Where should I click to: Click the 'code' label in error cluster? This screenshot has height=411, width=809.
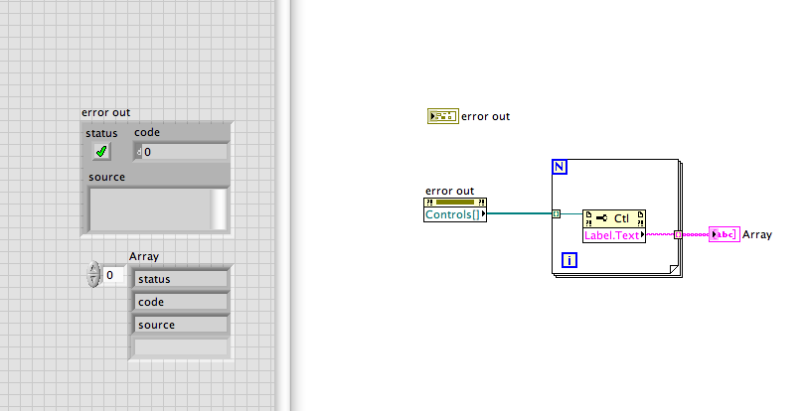[147, 132]
